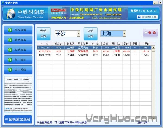Sort by 终点站 column header
The image size is (163, 128).
(71, 44)
